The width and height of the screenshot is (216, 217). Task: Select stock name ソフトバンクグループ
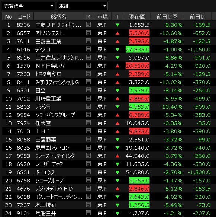pyautogui.click(x=55, y=115)
